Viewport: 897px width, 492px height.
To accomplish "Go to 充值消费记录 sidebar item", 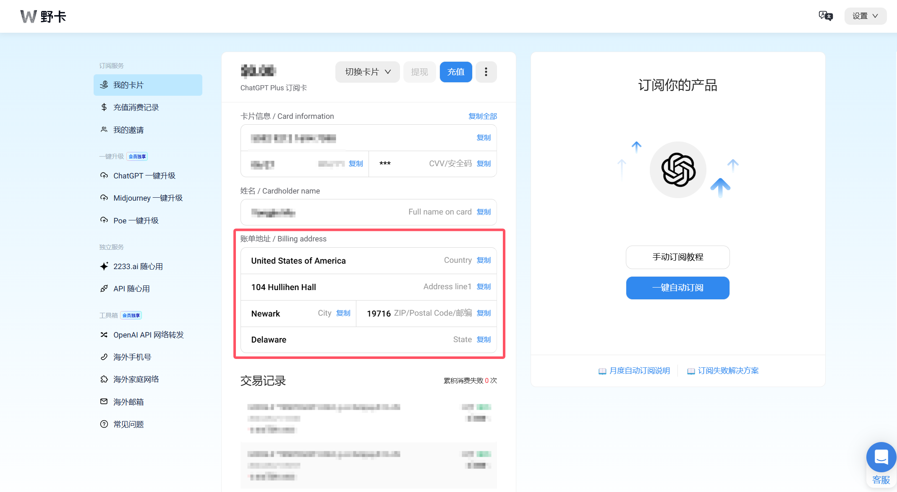I will pyautogui.click(x=136, y=107).
